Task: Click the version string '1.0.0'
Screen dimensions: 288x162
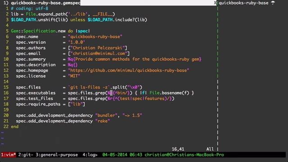Action: coord(76,42)
